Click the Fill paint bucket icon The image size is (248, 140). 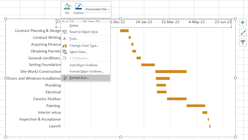(66, 7)
